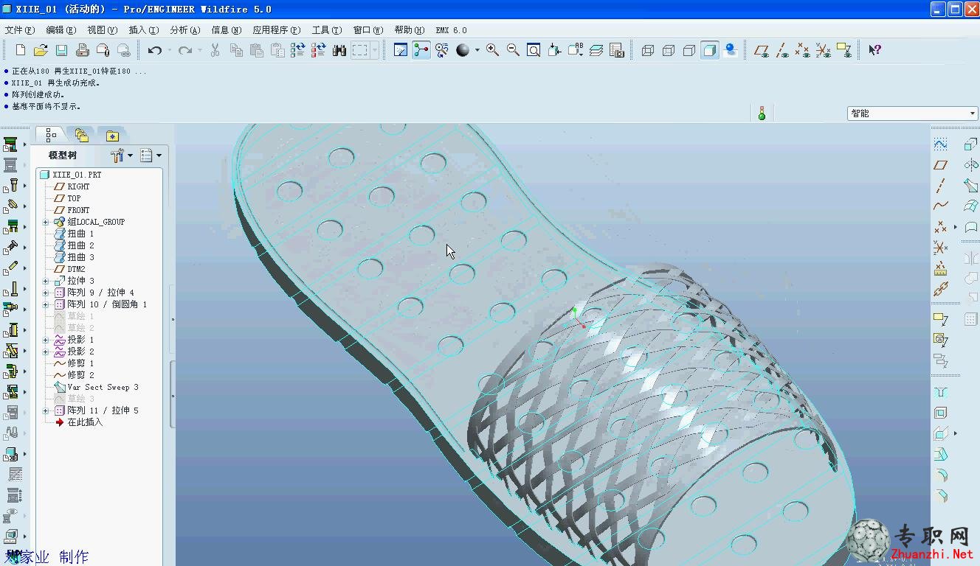Viewport: 980px width, 566px height.
Task: Open a file with the folder icon
Action: [x=41, y=50]
